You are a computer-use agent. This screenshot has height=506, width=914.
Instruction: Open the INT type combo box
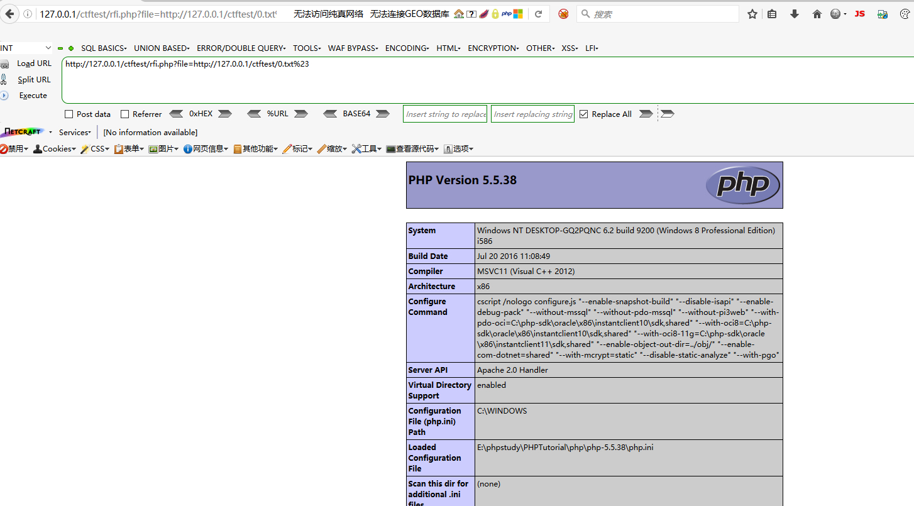pyautogui.click(x=26, y=48)
